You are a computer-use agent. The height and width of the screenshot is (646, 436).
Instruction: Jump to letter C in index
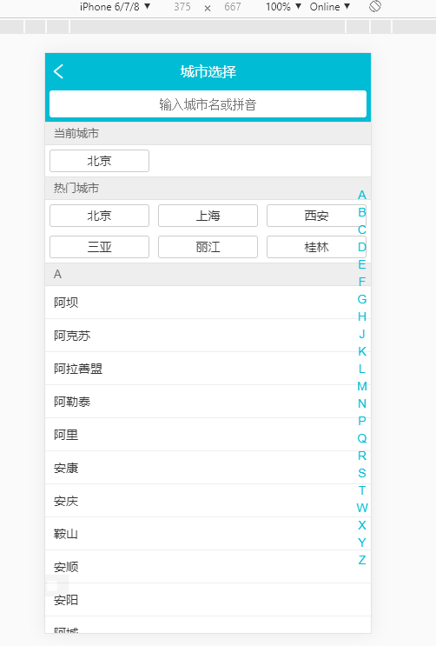[362, 230]
